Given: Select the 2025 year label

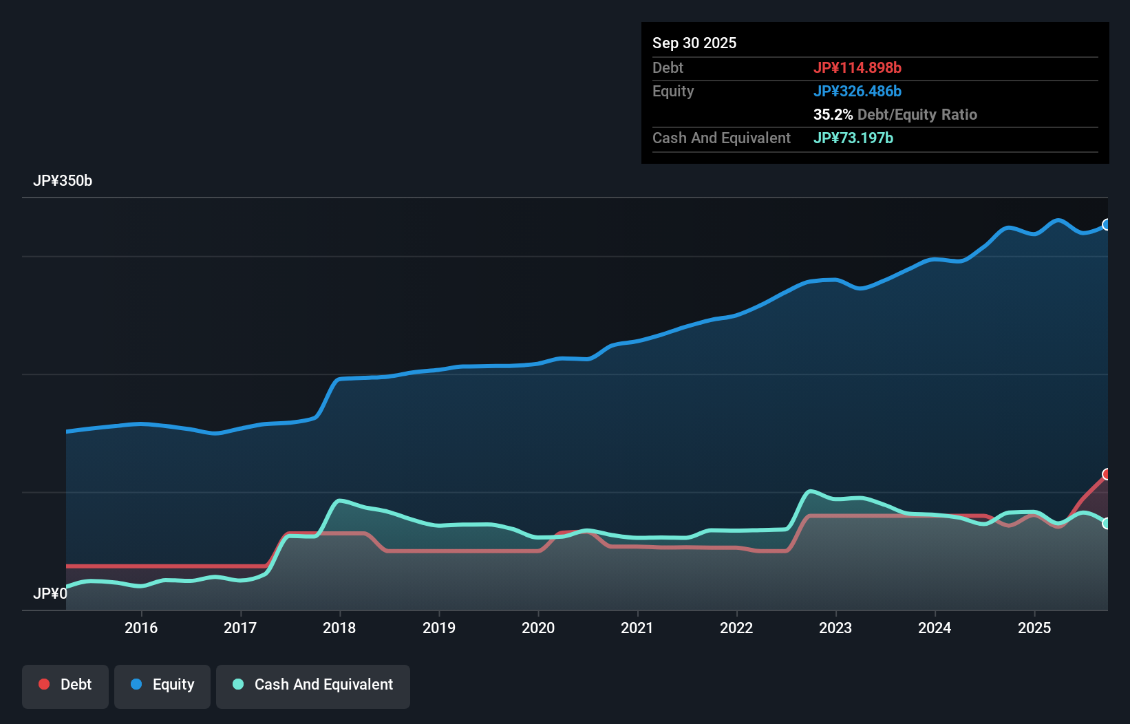Looking at the screenshot, I should coord(1035,628).
